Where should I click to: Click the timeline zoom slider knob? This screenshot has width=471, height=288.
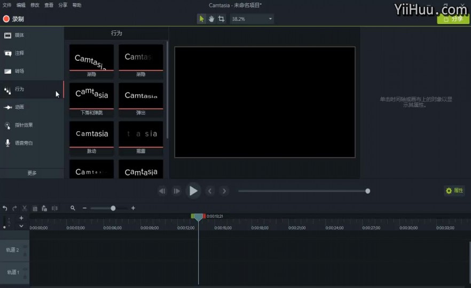[x=113, y=208]
